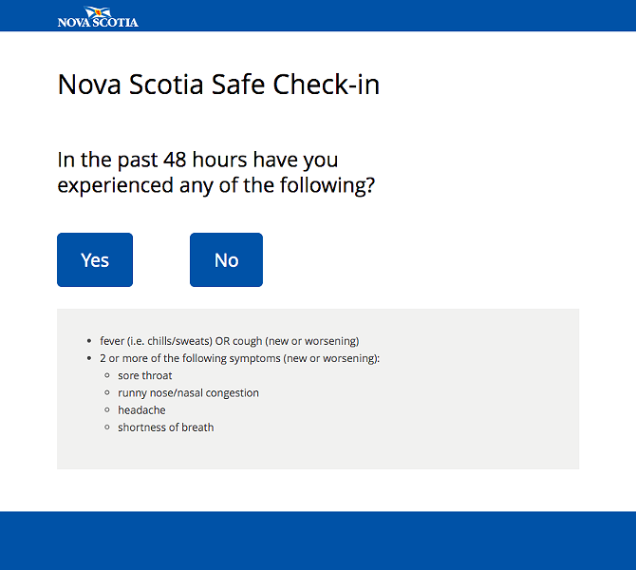Click the past 48 hours question text
Screen dimensions: 636x570
(216, 172)
